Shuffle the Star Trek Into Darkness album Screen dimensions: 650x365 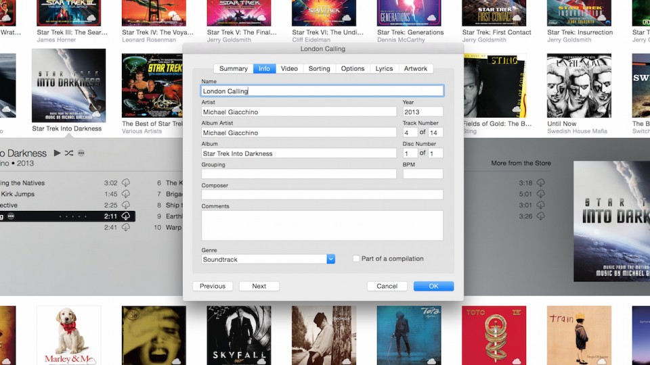[x=69, y=153]
